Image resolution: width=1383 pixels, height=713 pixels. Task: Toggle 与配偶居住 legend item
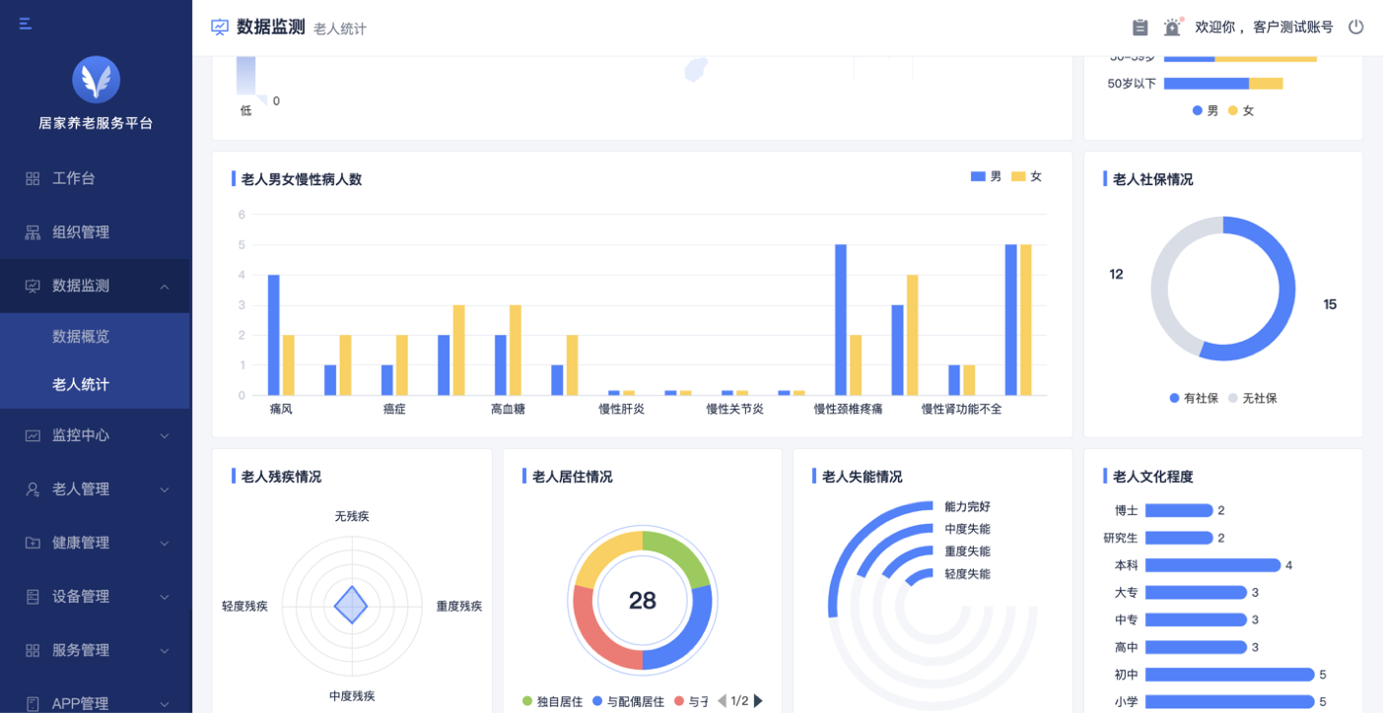[x=629, y=701]
